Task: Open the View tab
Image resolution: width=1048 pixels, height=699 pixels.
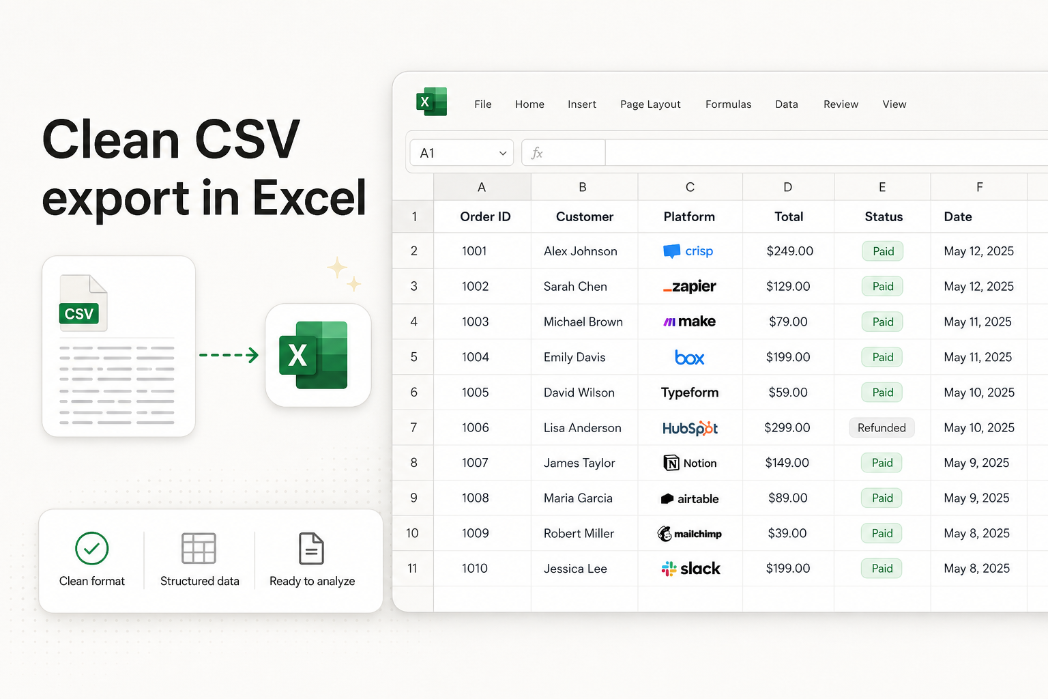Action: coord(894,104)
